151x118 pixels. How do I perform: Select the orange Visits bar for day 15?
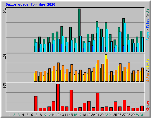pyautogui.click(x=72, y=73)
